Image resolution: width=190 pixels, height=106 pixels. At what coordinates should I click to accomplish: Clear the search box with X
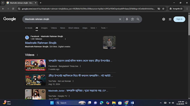(120, 19)
